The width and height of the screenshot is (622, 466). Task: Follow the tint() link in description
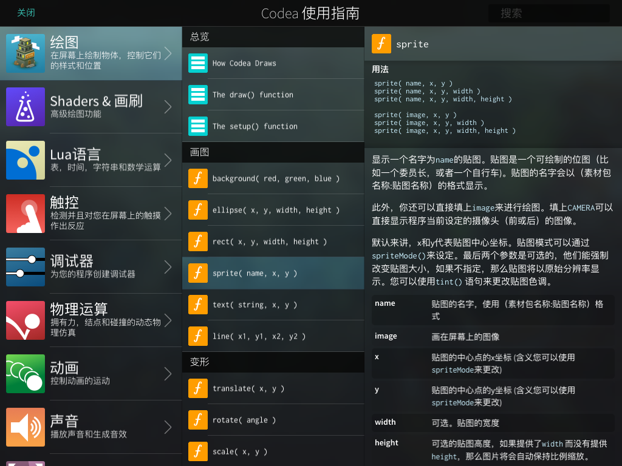point(449,282)
